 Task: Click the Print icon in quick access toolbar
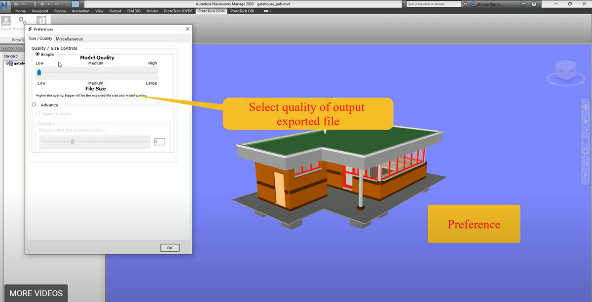pos(42,4)
